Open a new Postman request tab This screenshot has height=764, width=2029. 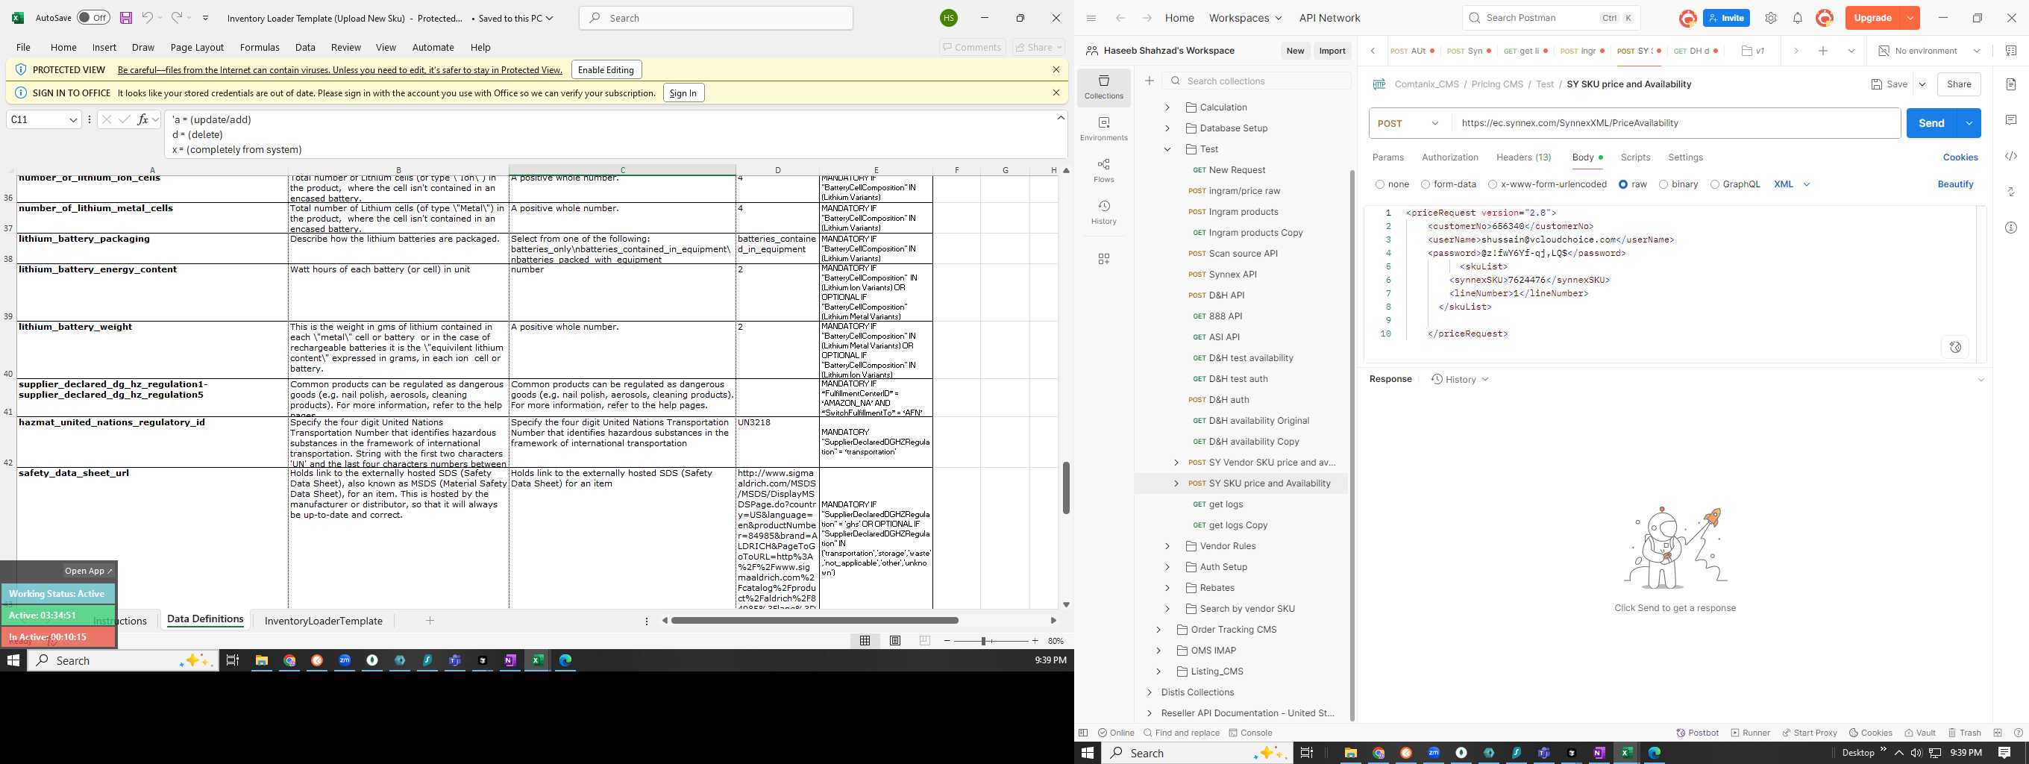1822,51
